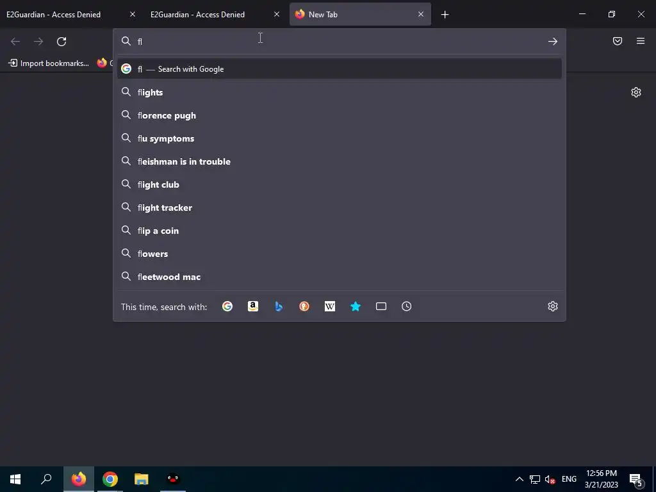This screenshot has height=492, width=656.
Task: Open the Save to Pocket button
Action: point(618,41)
